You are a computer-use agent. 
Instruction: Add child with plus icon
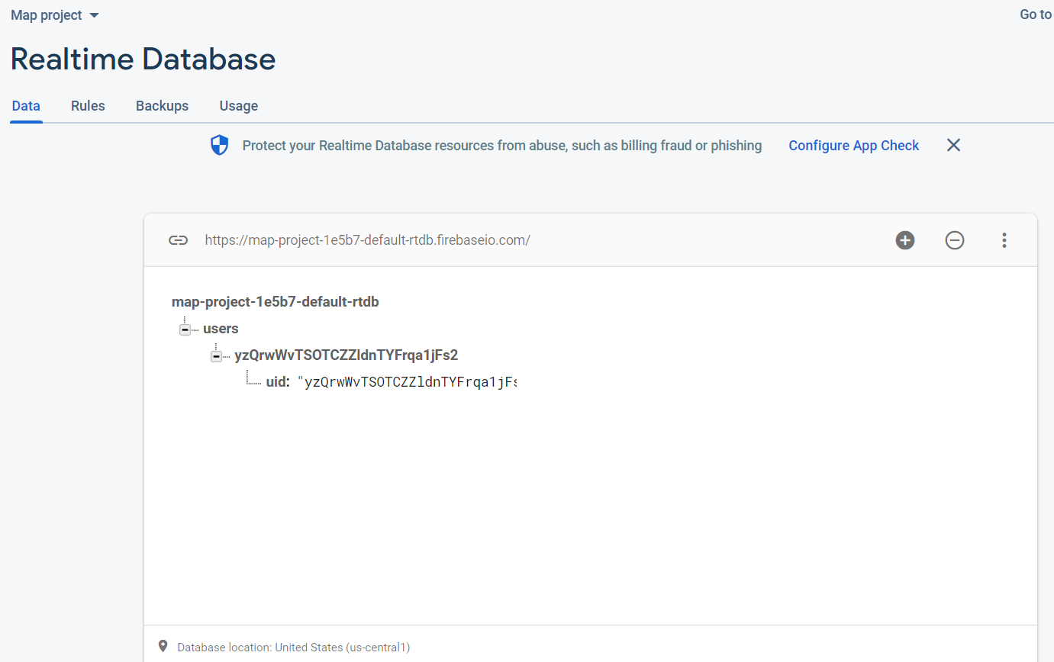905,240
